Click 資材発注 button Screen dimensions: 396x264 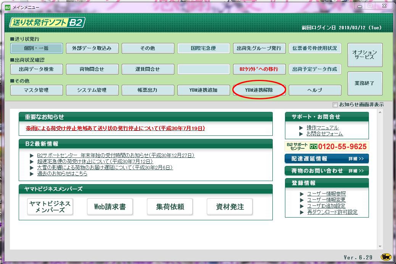pyautogui.click(x=230, y=207)
